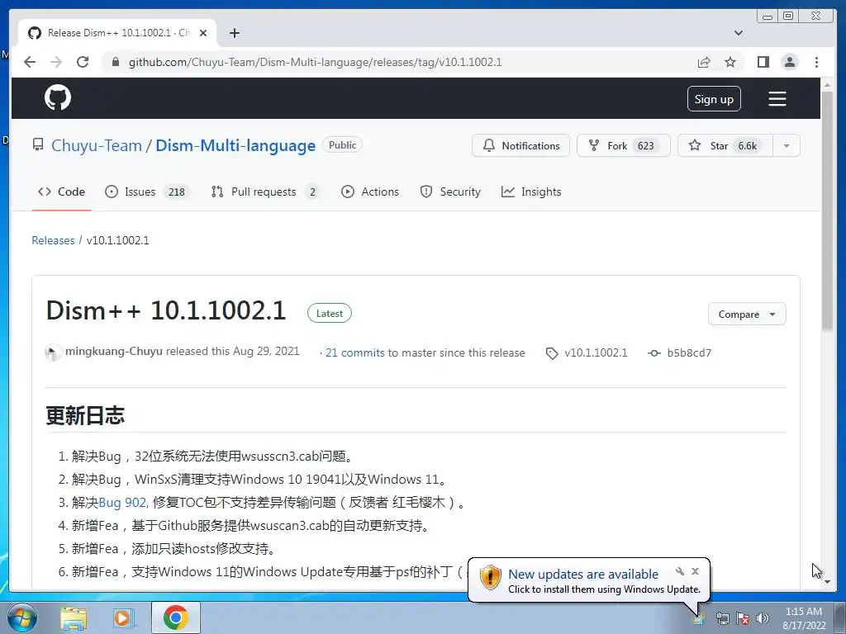The height and width of the screenshot is (634, 846).
Task: Switch to the Code tab
Action: click(61, 192)
